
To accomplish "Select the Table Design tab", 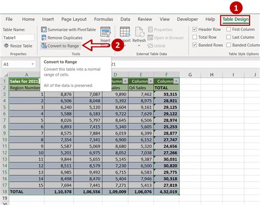I will [x=235, y=19].
